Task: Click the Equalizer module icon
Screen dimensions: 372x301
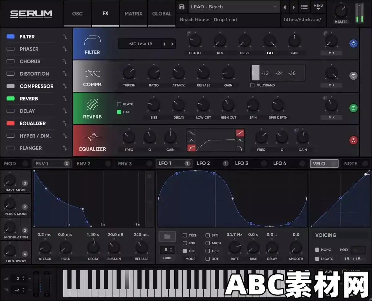Action: tap(92, 137)
